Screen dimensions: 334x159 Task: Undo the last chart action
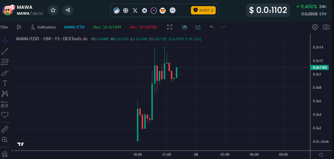click(212, 27)
